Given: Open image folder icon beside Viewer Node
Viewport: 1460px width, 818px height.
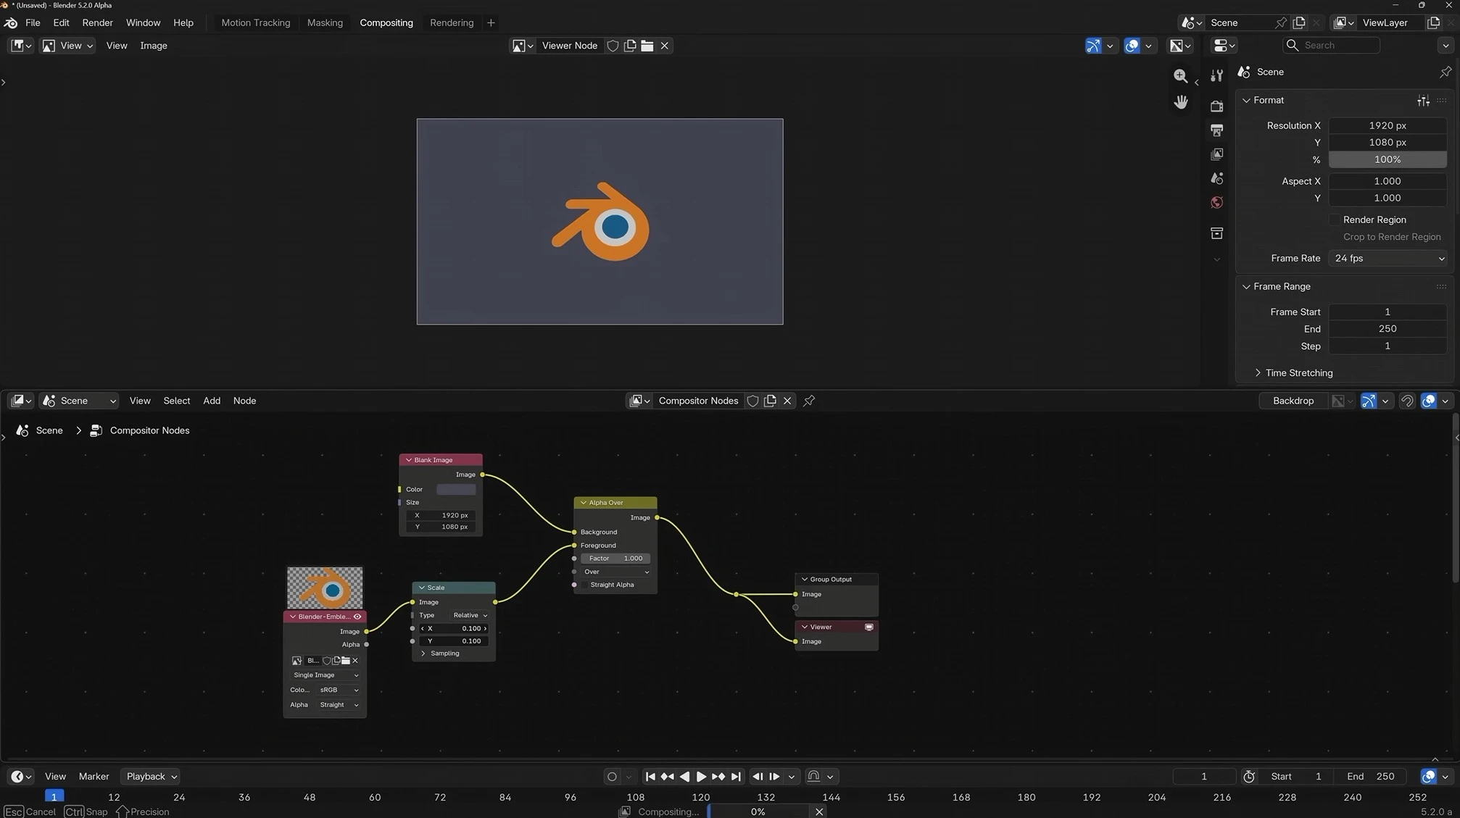Looking at the screenshot, I should pyautogui.click(x=647, y=46).
